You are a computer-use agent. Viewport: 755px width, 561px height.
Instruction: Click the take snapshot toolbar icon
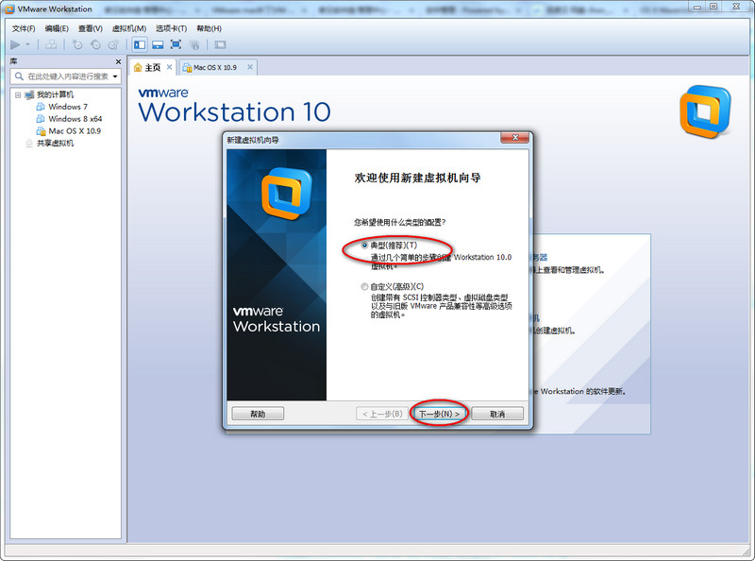point(77,44)
